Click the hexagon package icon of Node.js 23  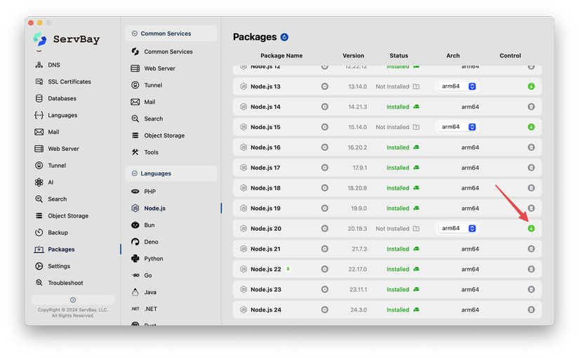pos(244,290)
